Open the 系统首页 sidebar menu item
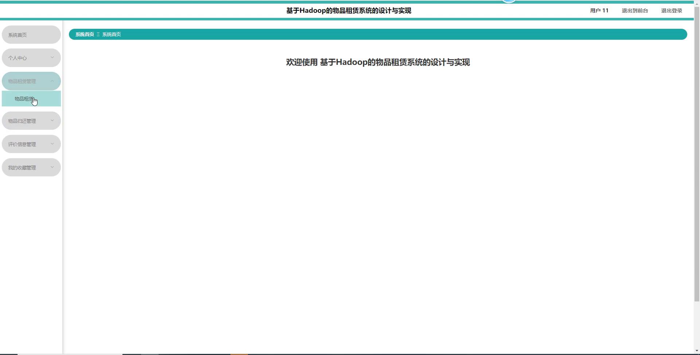Screen dimensions: 700x355 tap(31, 35)
